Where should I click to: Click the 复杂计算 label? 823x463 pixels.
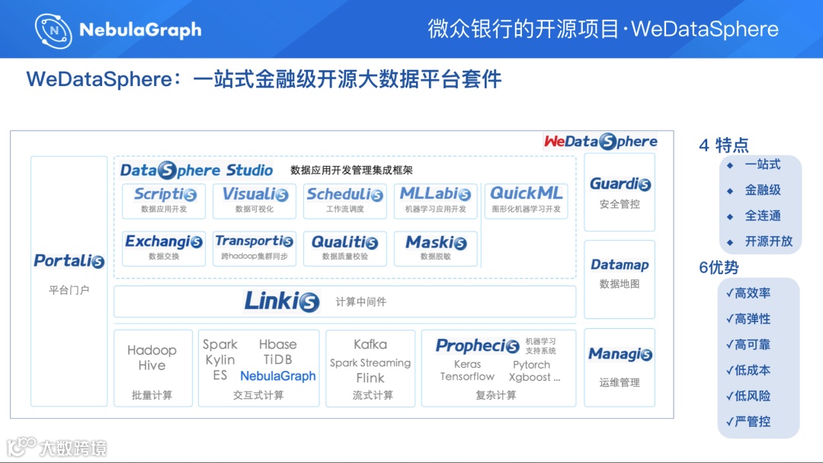[496, 394]
